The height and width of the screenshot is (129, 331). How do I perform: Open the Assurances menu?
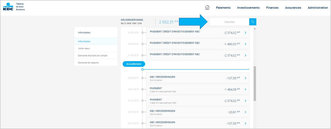(293, 8)
